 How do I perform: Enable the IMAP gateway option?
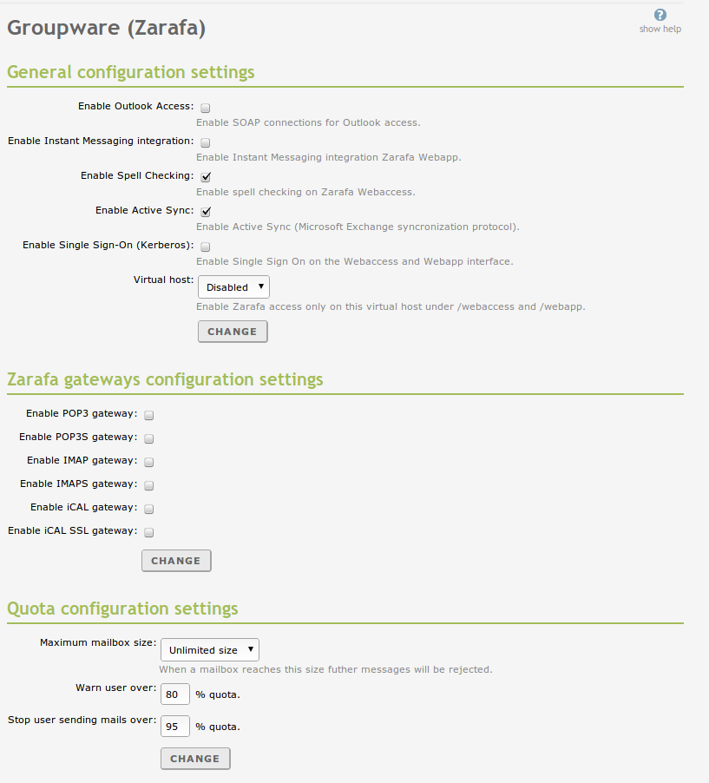(x=148, y=463)
